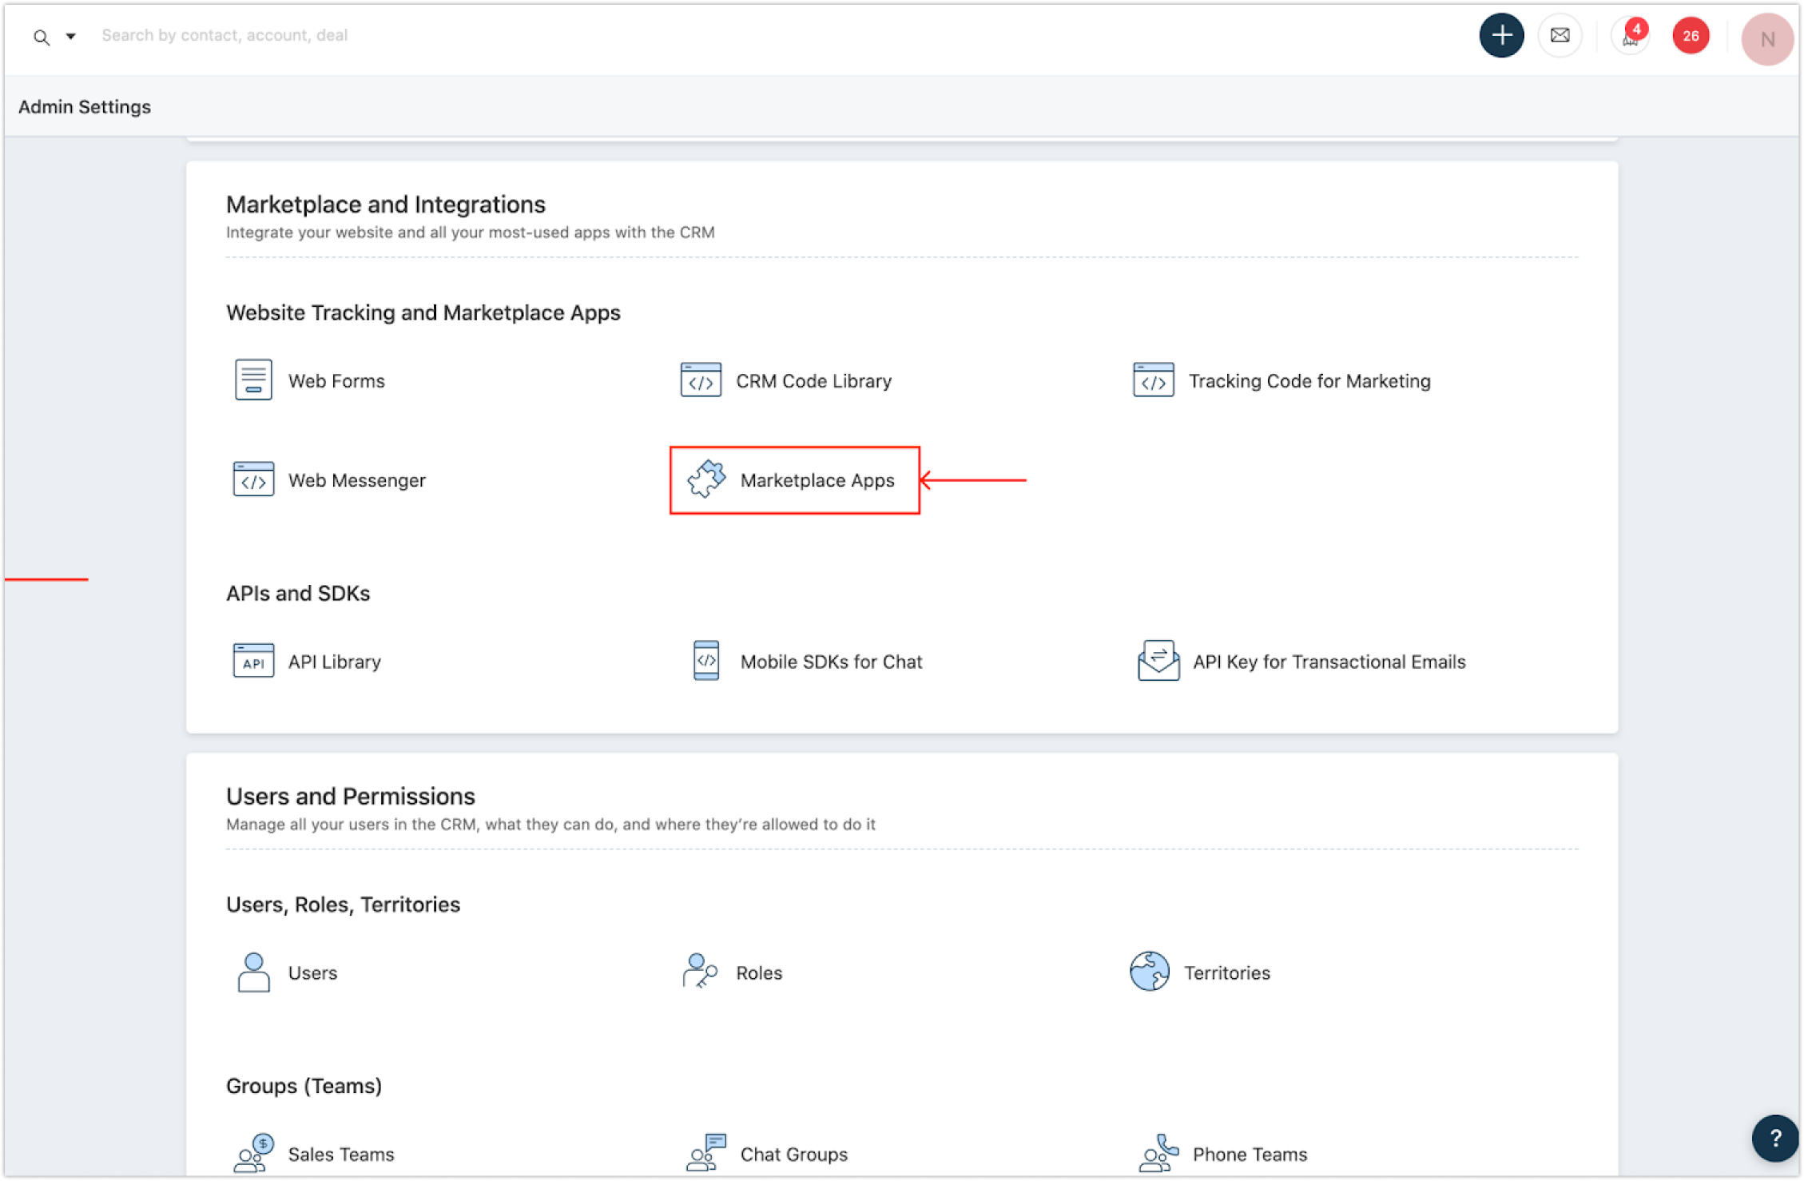Click the blue plus quick-add button
Image resolution: width=1804 pixels, height=1181 pixels.
1501,35
